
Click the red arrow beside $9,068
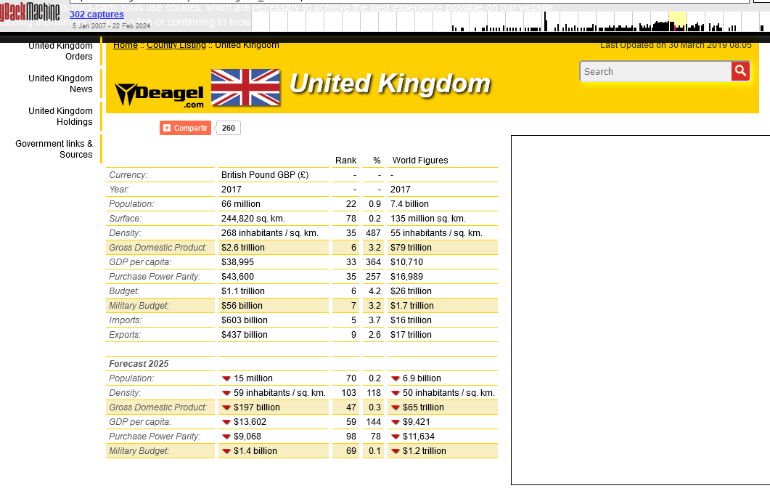click(x=226, y=437)
